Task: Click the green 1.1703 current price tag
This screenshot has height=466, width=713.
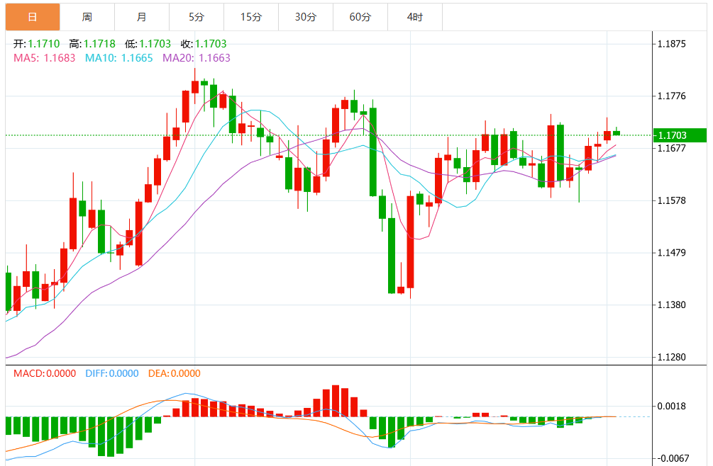Action: pos(680,135)
